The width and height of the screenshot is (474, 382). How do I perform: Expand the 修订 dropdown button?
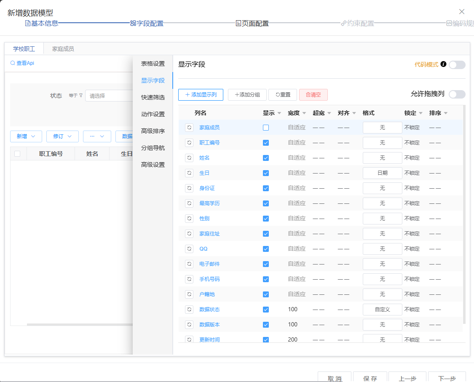point(62,136)
